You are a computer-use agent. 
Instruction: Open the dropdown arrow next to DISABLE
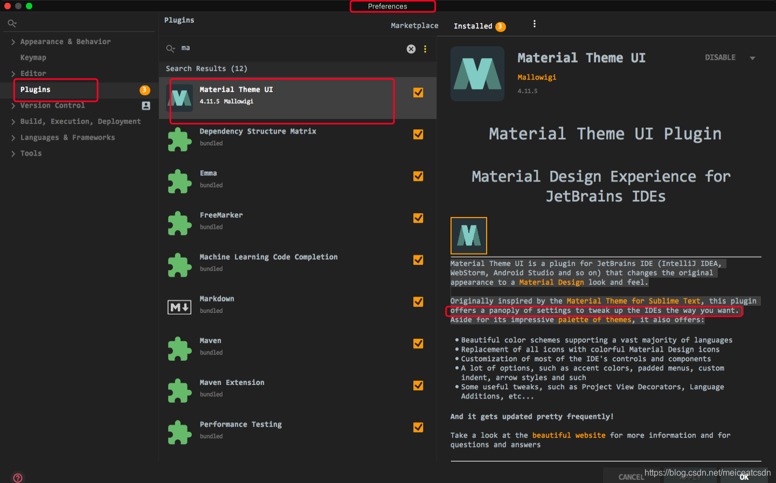[752, 58]
